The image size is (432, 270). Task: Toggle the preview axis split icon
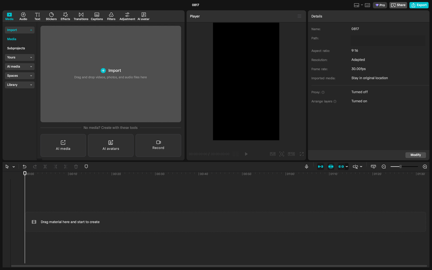(x=355, y=167)
